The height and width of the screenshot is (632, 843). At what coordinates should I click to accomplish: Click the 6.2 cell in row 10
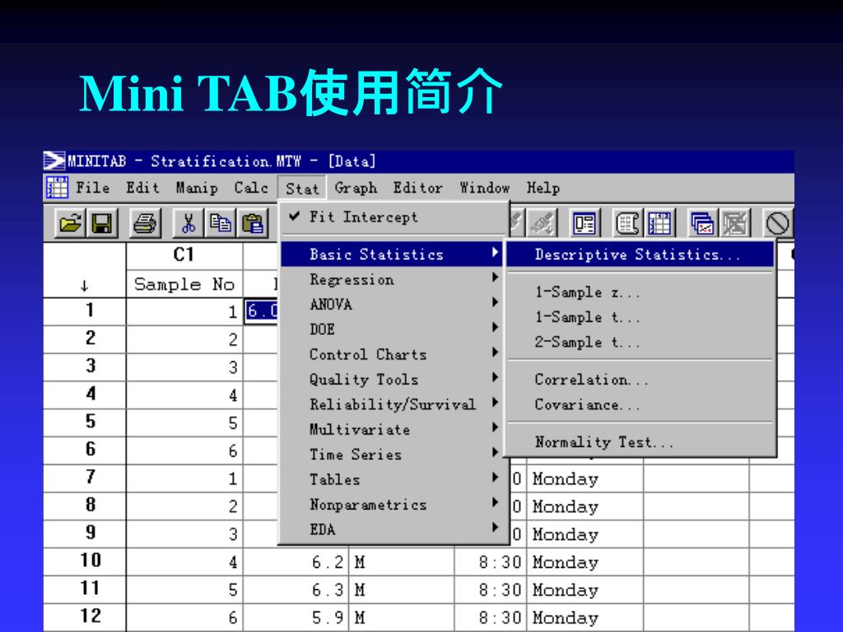pyautogui.click(x=296, y=562)
